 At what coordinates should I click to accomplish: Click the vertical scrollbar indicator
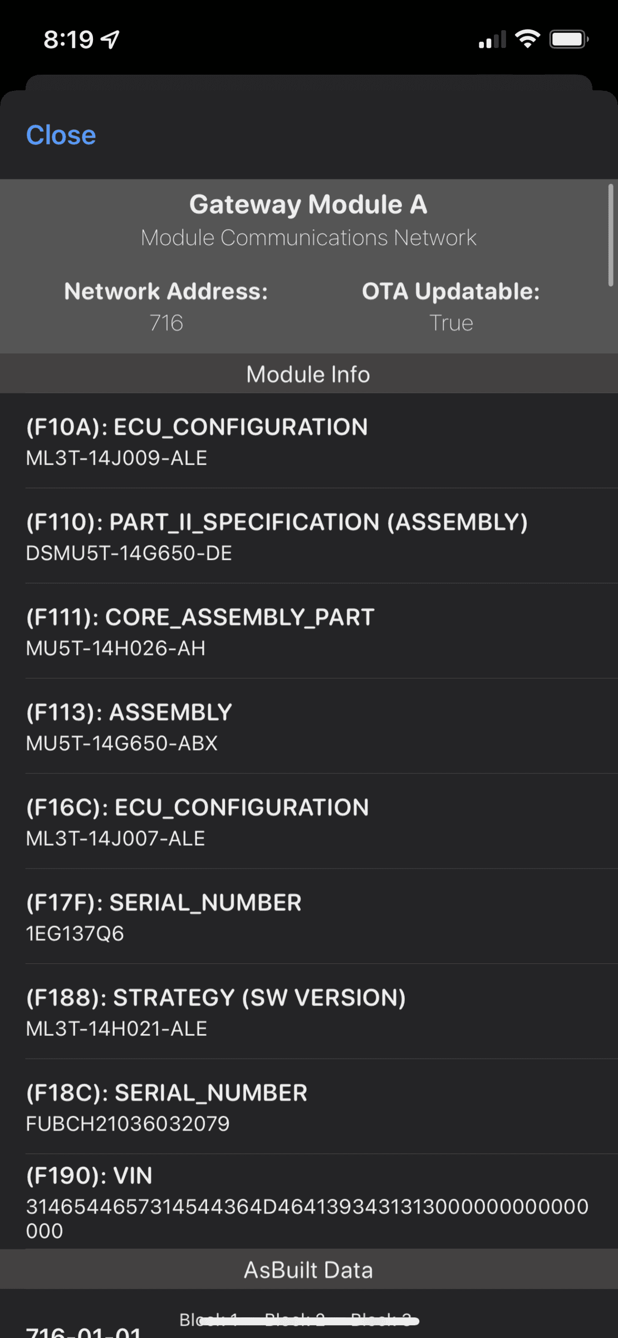click(x=611, y=235)
